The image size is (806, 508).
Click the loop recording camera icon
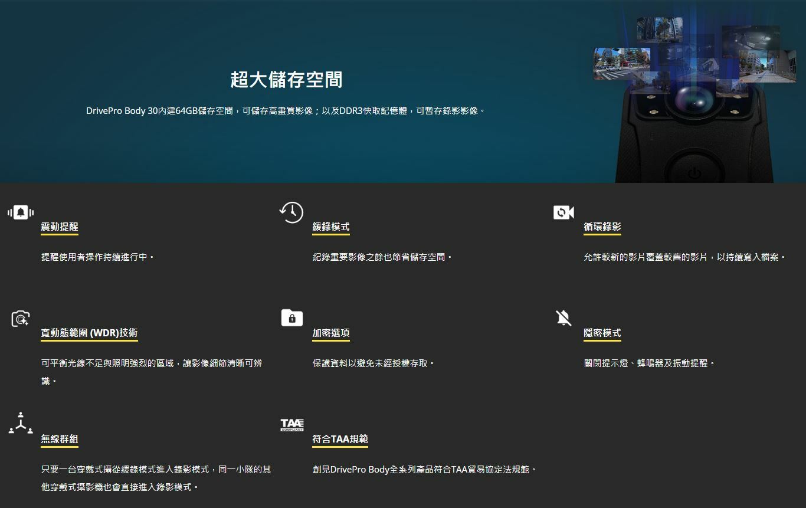click(563, 212)
